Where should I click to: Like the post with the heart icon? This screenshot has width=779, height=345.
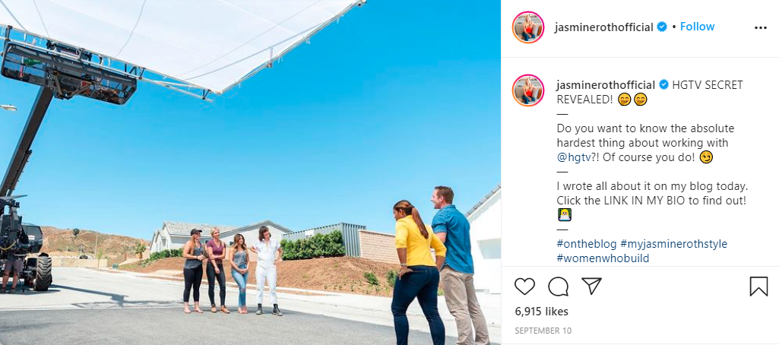tap(524, 286)
